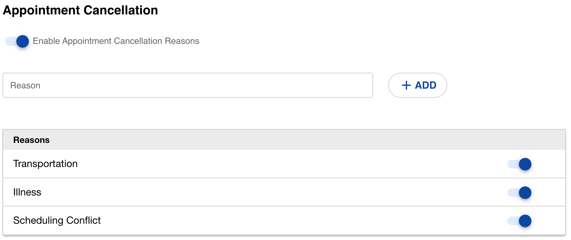Turn off the Transportation reason toggle
Screen dimensions: 571x240
[x=519, y=164]
